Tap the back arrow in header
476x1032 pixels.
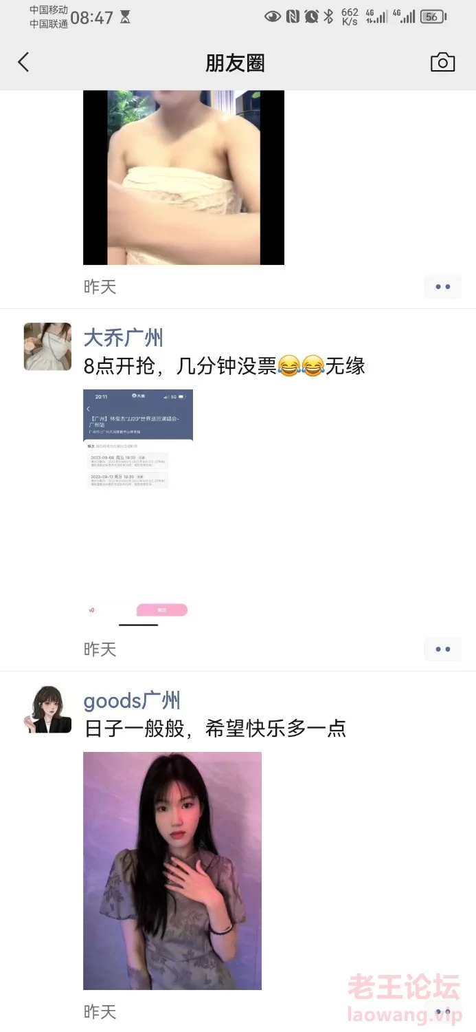tap(23, 63)
